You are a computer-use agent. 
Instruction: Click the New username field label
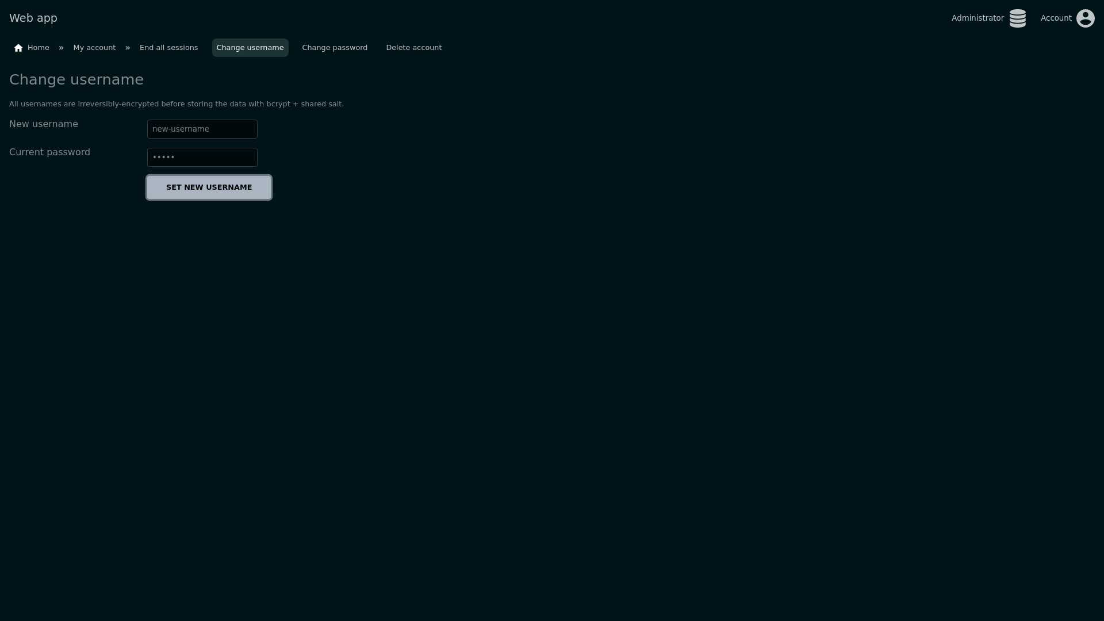(x=44, y=124)
